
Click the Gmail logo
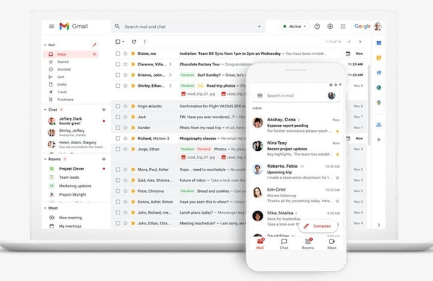(74, 26)
